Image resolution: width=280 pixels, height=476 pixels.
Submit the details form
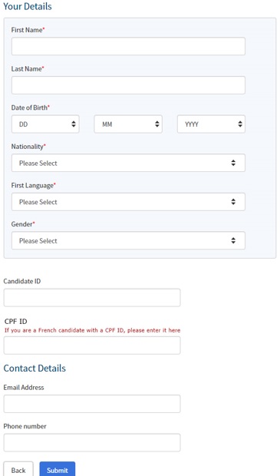(58, 470)
